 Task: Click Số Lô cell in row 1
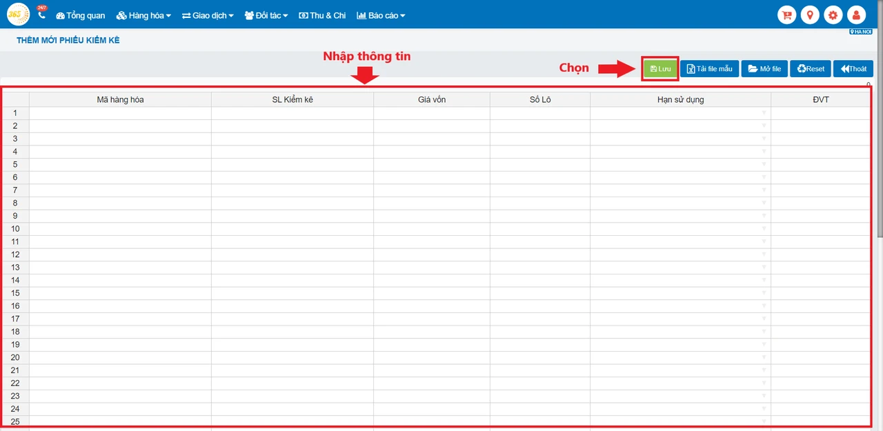540,113
